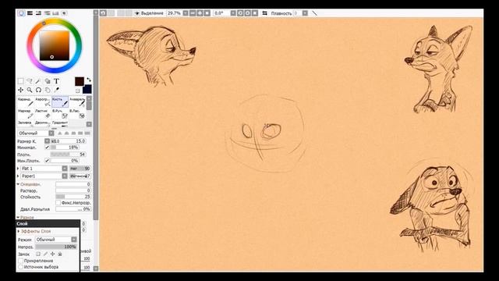Open the color mixer panel icon
The width and height of the screenshot is (499, 281).
(x=47, y=13)
